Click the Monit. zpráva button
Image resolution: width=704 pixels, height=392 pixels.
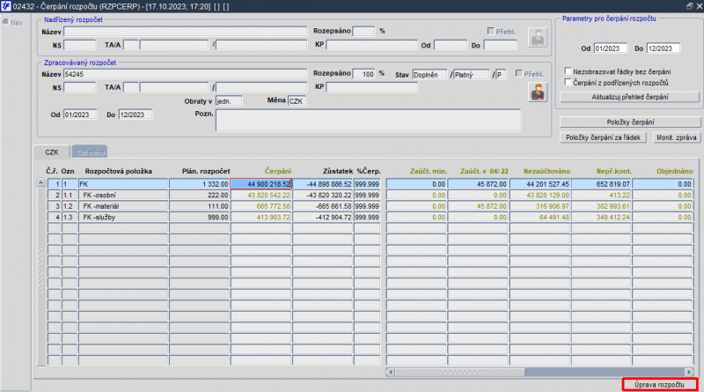point(676,137)
